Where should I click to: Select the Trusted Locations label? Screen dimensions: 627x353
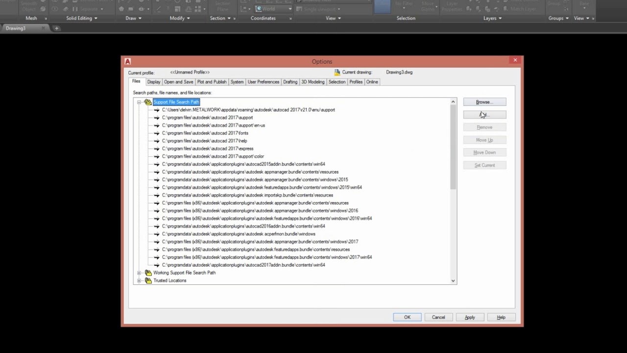pos(170,281)
